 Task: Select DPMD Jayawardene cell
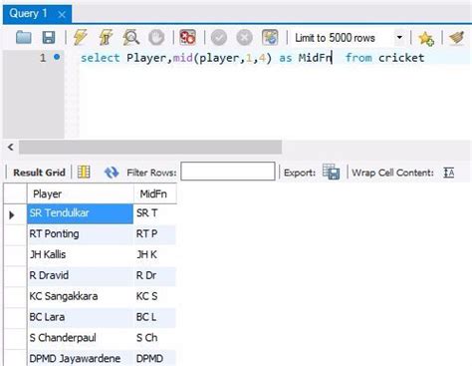coord(80,358)
